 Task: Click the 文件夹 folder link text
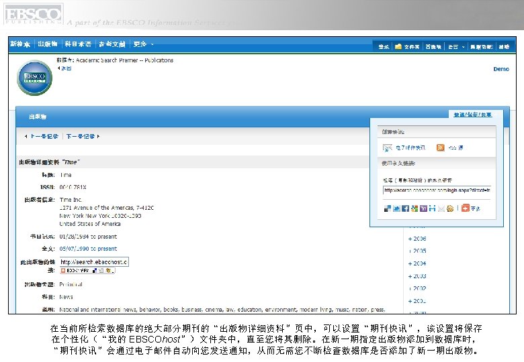412,47
